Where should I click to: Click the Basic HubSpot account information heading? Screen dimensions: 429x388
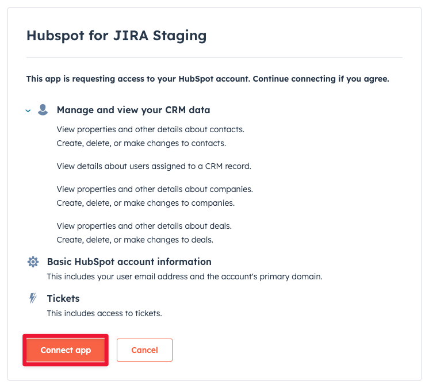129,262
